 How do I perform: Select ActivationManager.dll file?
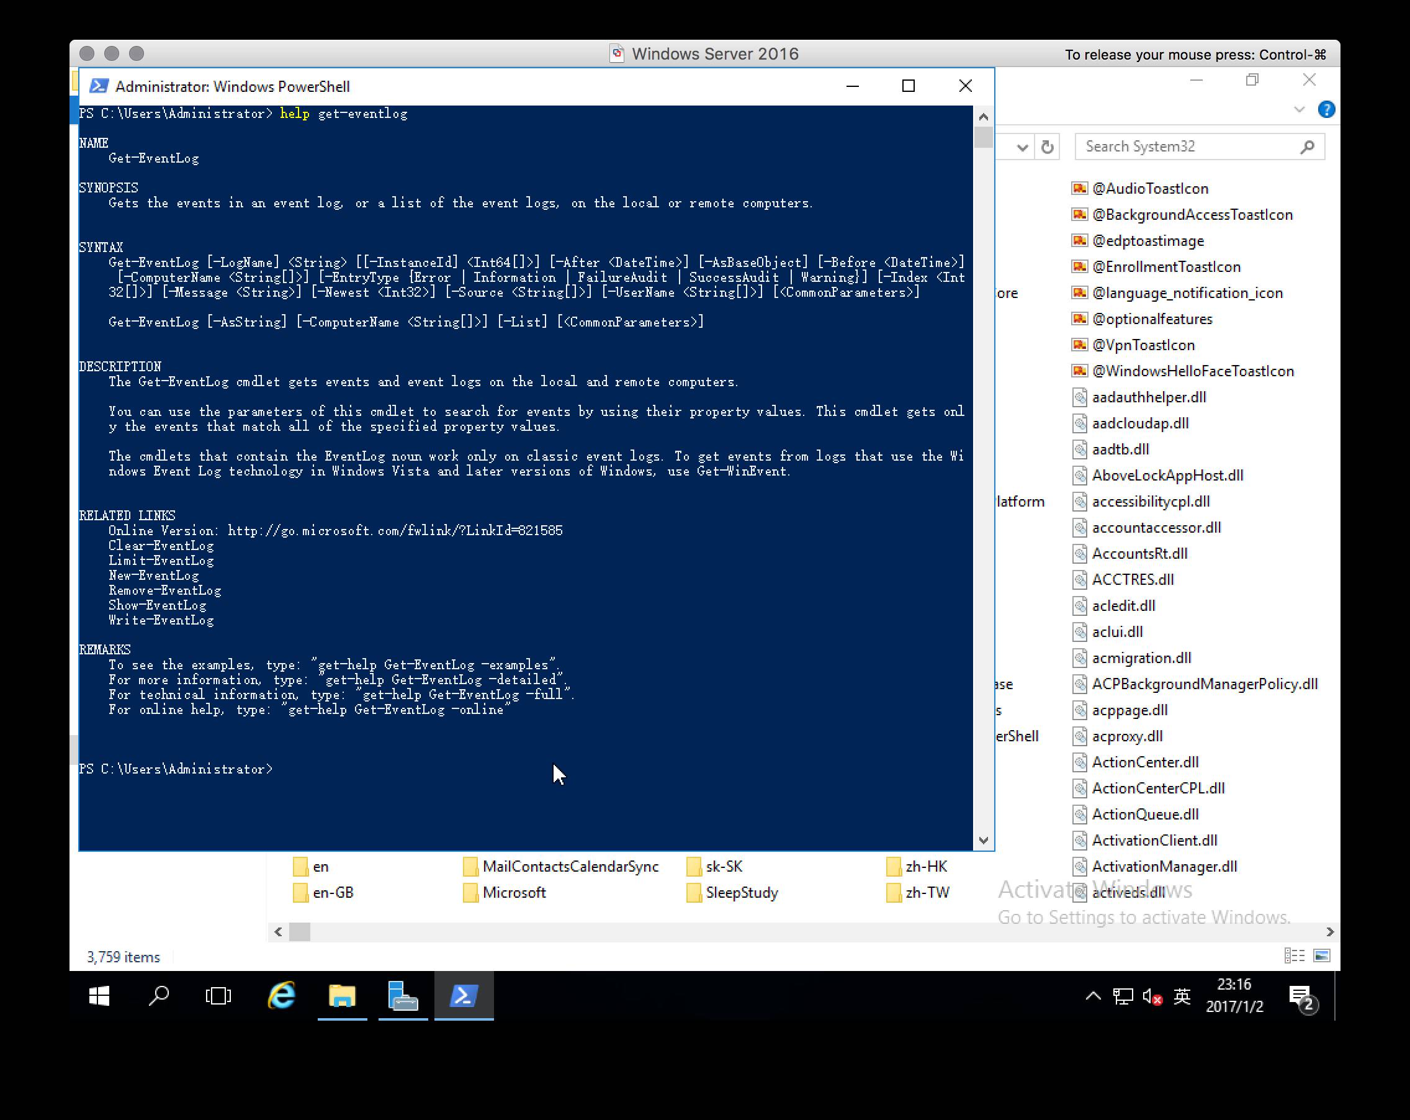tap(1154, 867)
